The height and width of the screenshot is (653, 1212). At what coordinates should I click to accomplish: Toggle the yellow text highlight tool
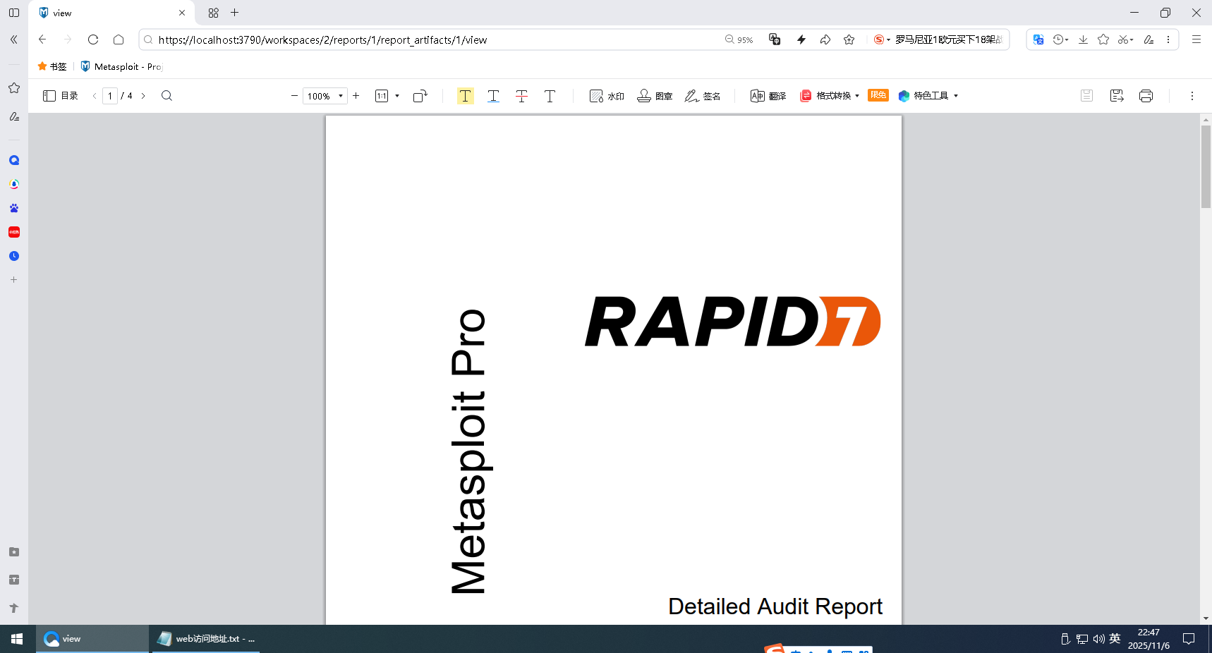[x=465, y=96]
